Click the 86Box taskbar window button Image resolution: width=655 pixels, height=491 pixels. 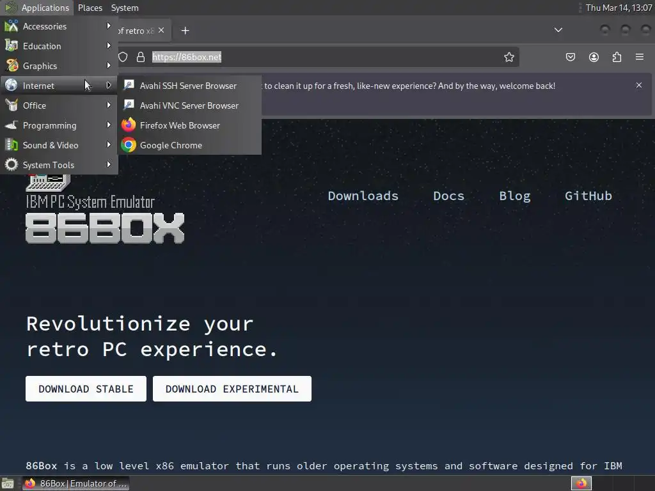click(x=75, y=483)
